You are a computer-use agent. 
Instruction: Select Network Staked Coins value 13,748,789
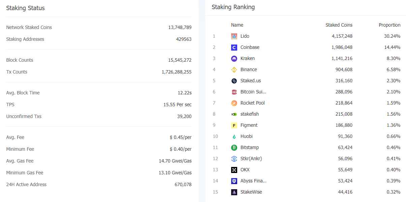pos(180,27)
